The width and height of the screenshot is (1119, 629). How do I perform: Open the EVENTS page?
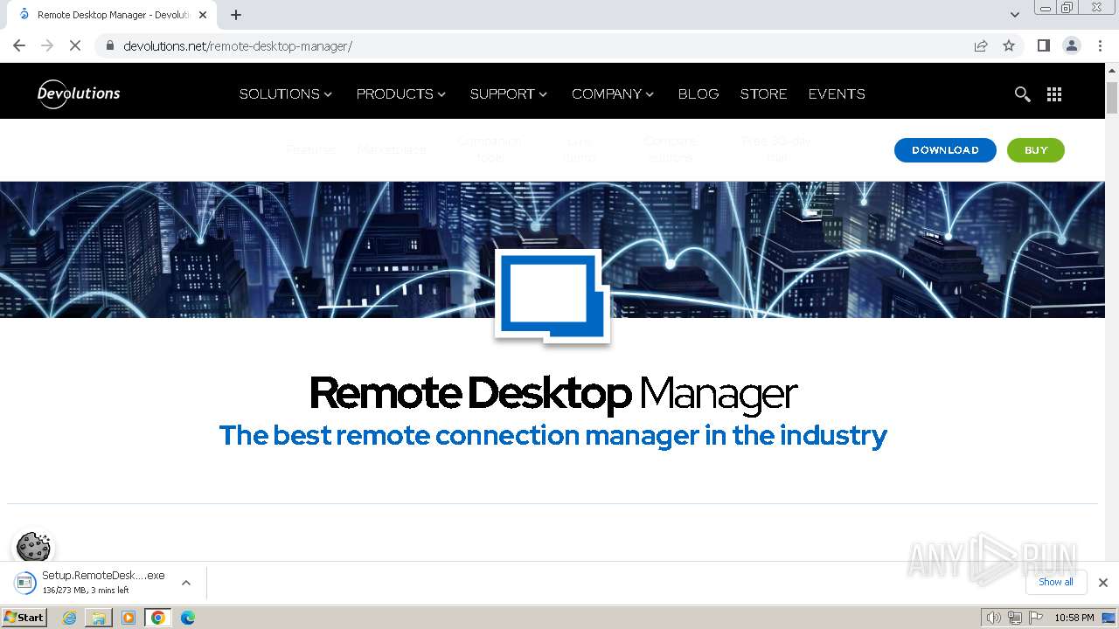point(837,94)
